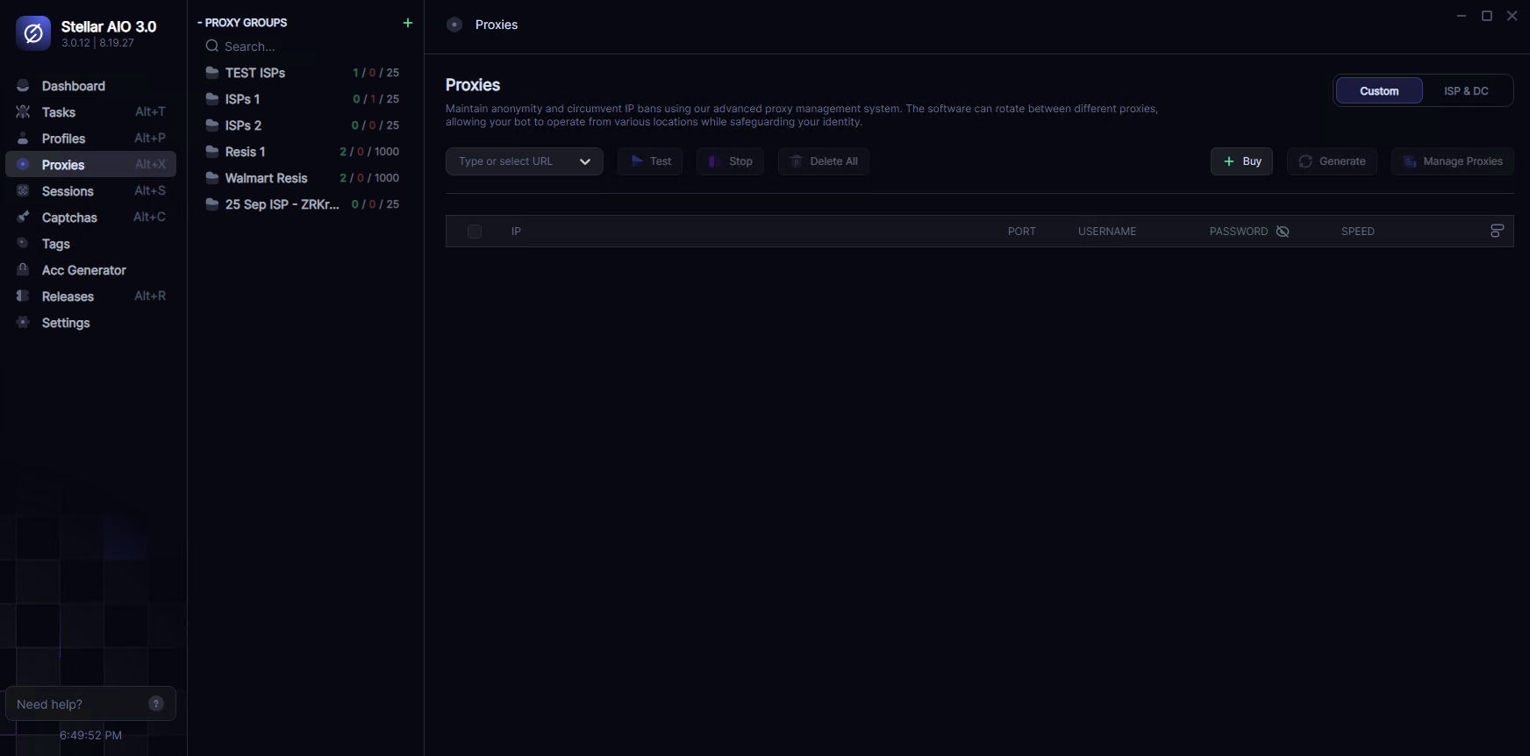Image resolution: width=1530 pixels, height=756 pixels.
Task: Click the green plus to add proxy group
Action: [x=407, y=23]
